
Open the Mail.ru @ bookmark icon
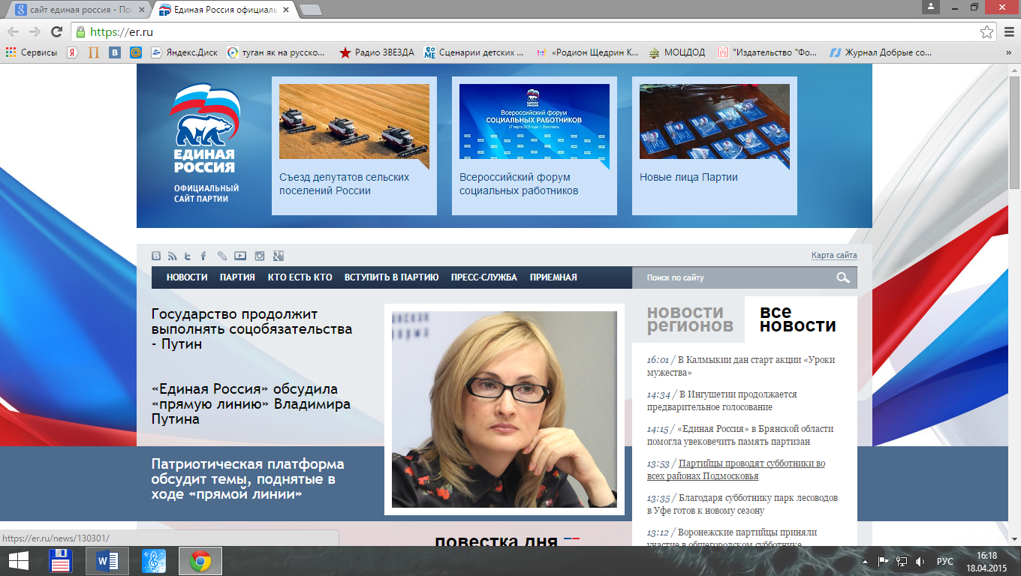[136, 52]
